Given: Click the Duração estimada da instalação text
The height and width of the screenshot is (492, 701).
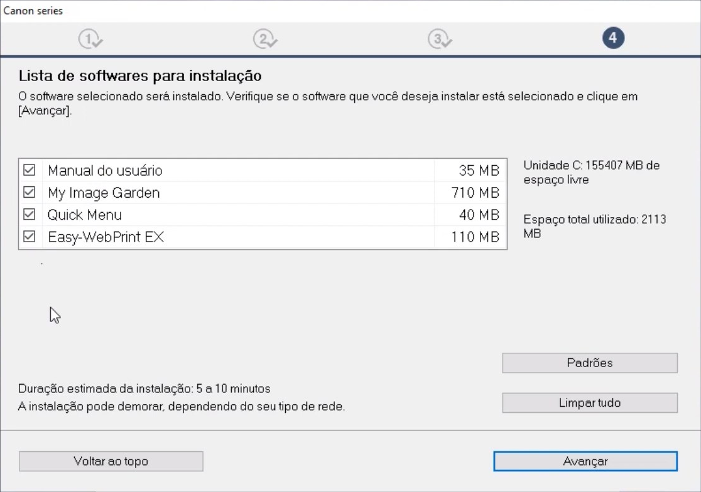Looking at the screenshot, I should point(144,388).
